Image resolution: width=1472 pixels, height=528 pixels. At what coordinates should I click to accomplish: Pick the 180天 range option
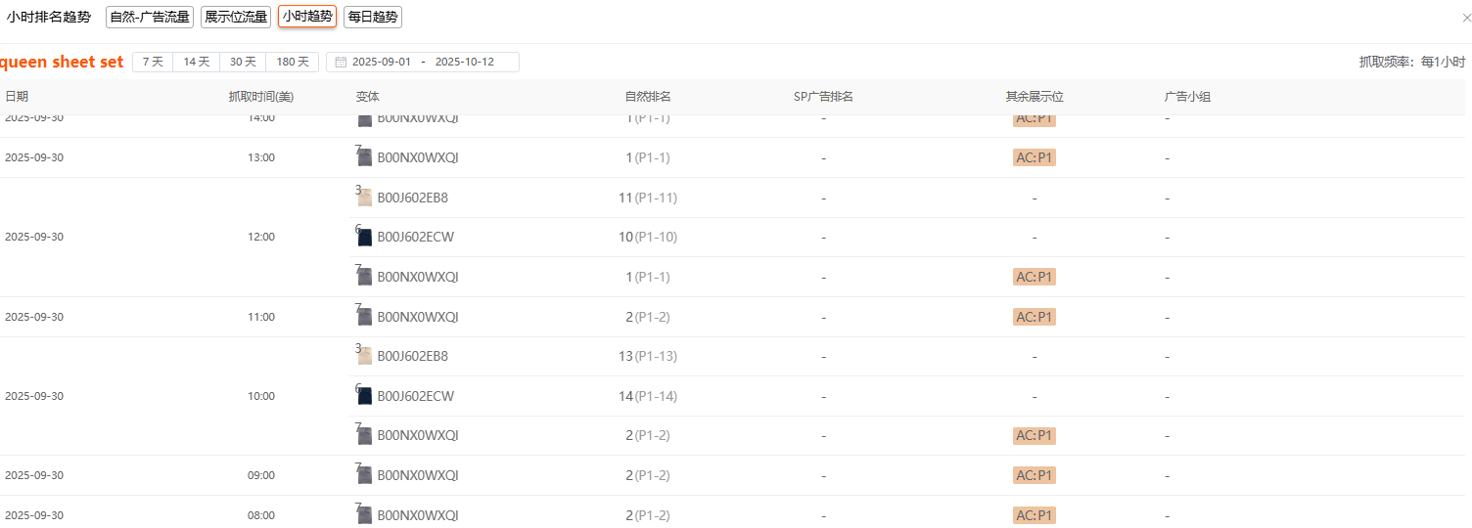coord(293,63)
